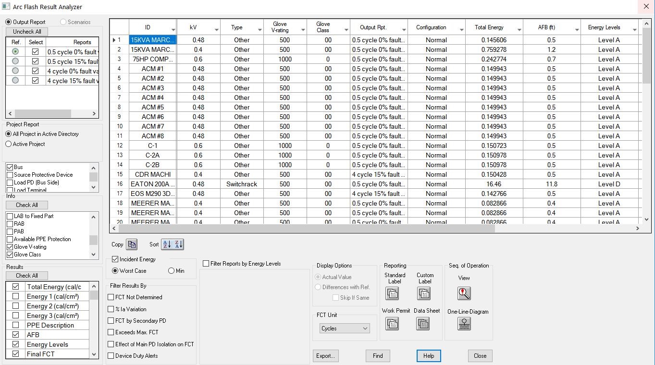Screen dimensions: 655x365
Task: Select All Project in Active Directory
Action: click(x=8, y=134)
